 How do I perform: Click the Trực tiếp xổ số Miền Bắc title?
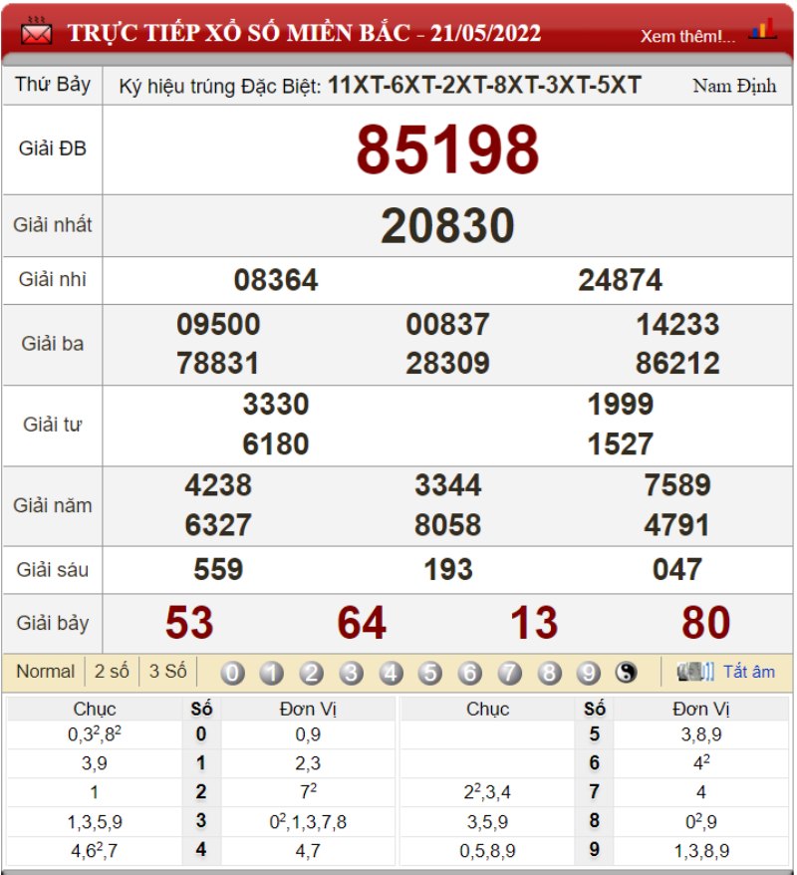tap(304, 33)
